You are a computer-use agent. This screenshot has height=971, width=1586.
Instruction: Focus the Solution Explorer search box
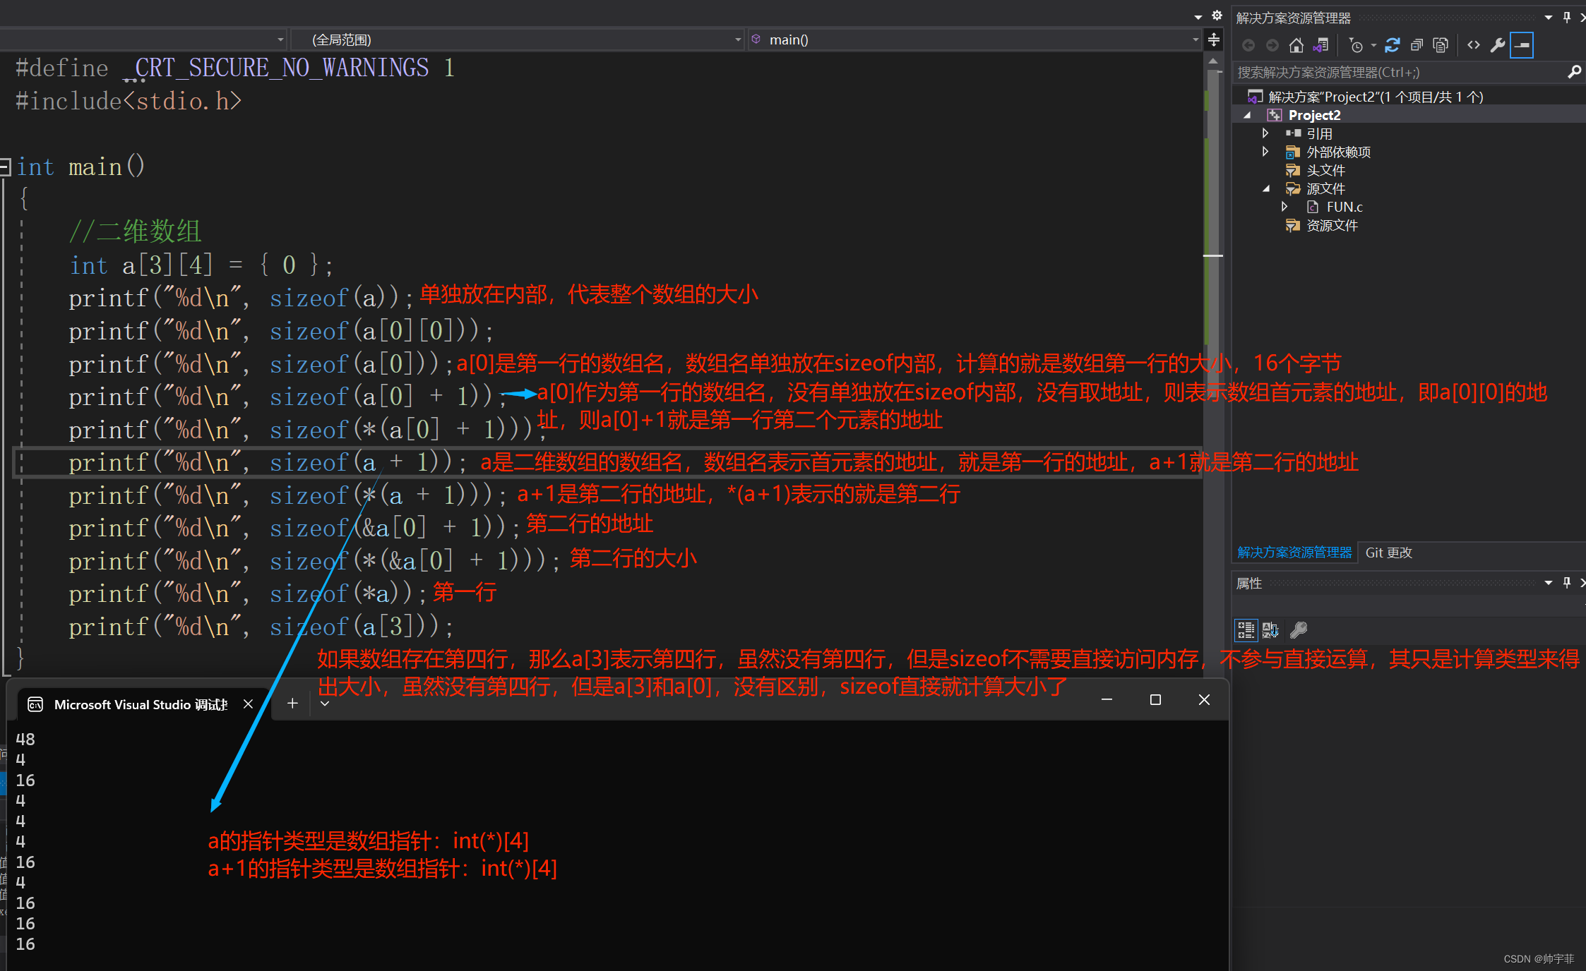tap(1400, 72)
